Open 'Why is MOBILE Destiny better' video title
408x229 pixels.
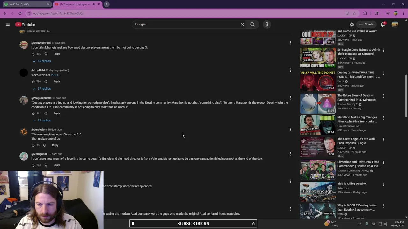357,207
